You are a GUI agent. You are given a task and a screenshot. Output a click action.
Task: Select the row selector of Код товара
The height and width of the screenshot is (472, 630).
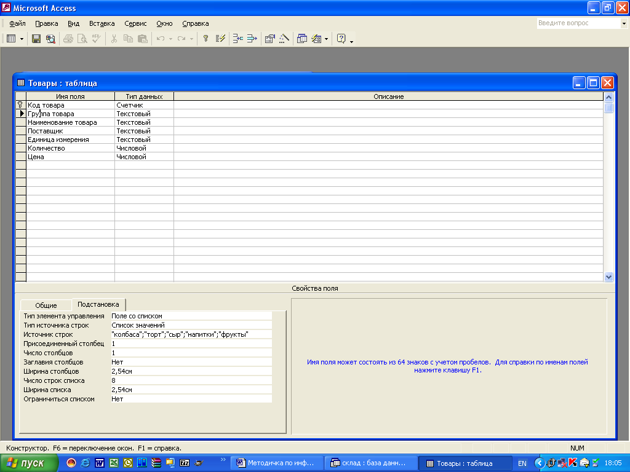coord(20,105)
